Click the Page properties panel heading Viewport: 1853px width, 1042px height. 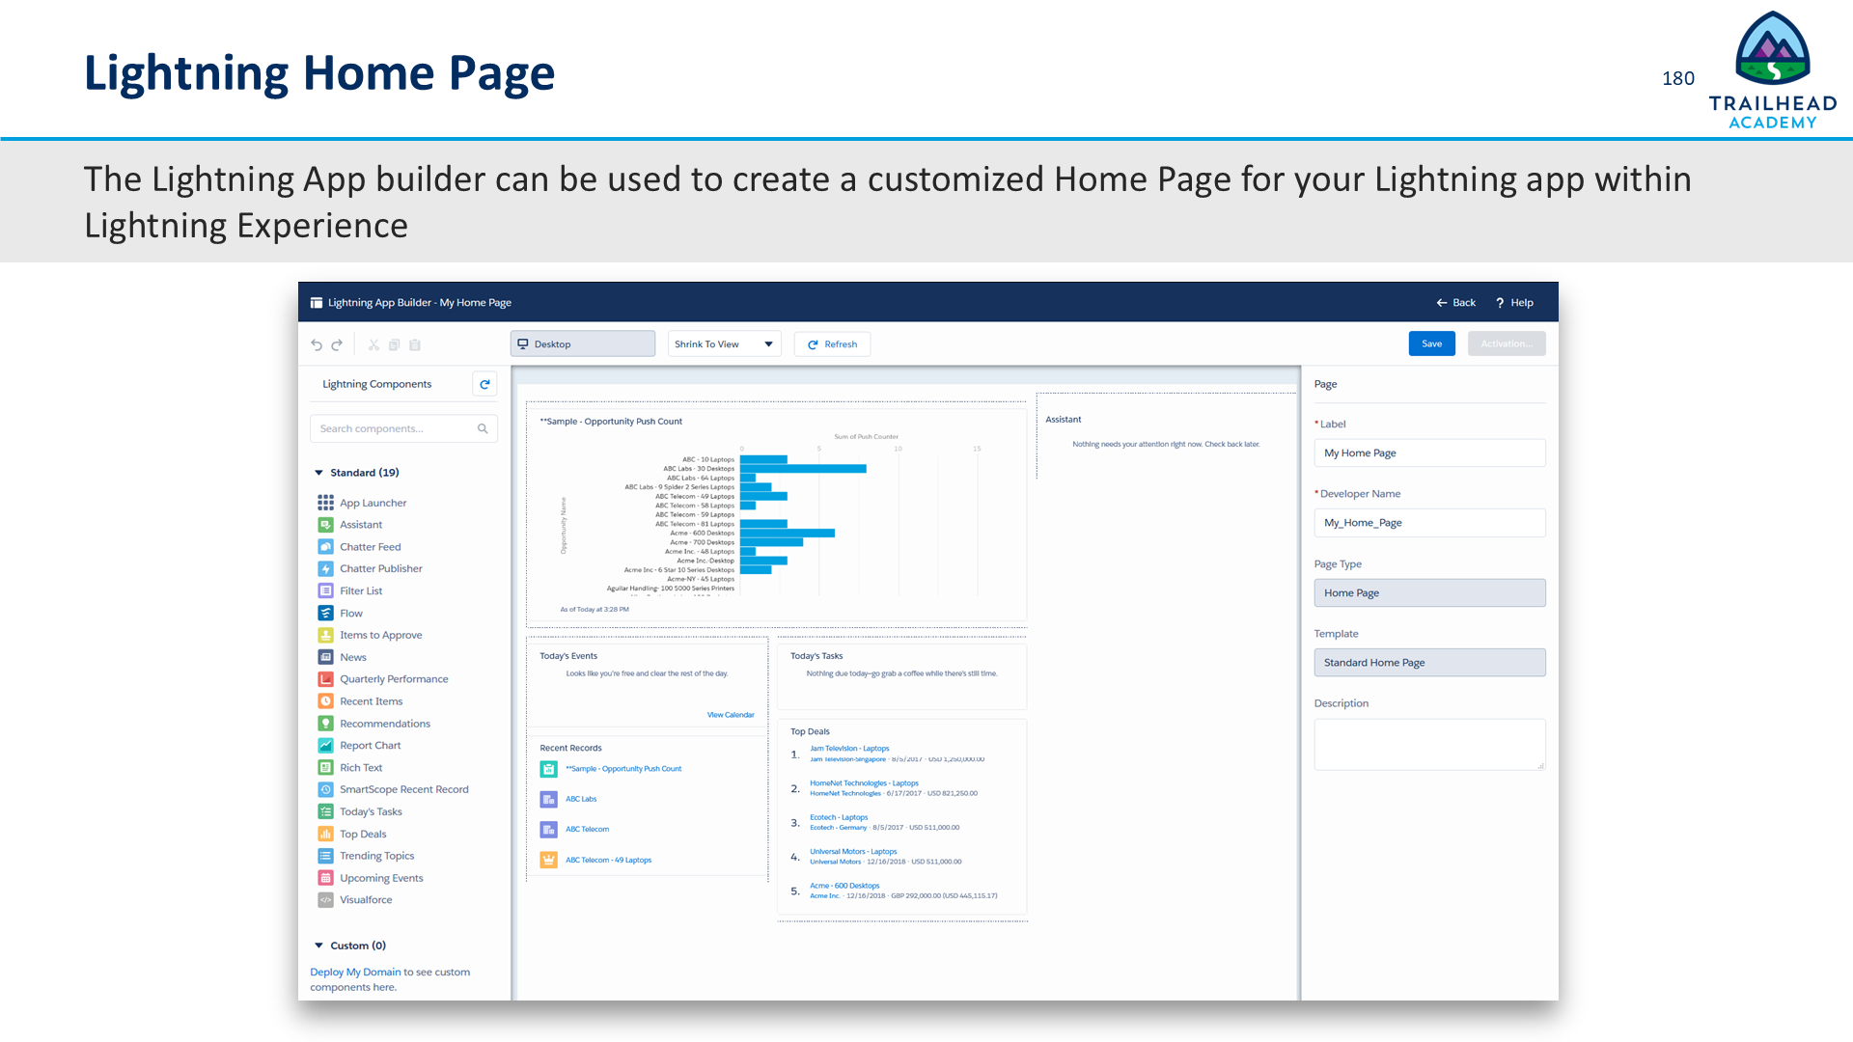pos(1325,384)
